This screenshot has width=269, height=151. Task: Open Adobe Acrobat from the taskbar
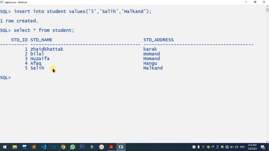click(111, 147)
